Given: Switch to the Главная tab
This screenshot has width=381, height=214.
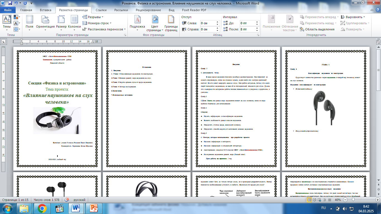Looking at the screenshot, I should (26, 10).
